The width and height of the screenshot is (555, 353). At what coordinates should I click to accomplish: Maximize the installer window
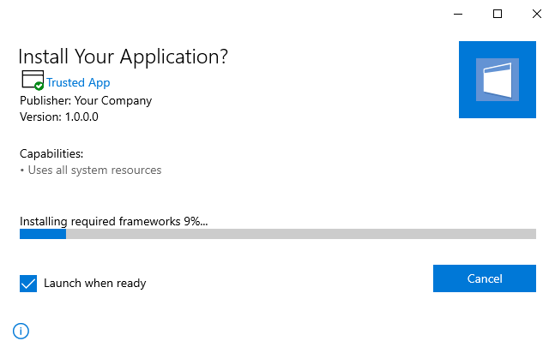pos(498,14)
